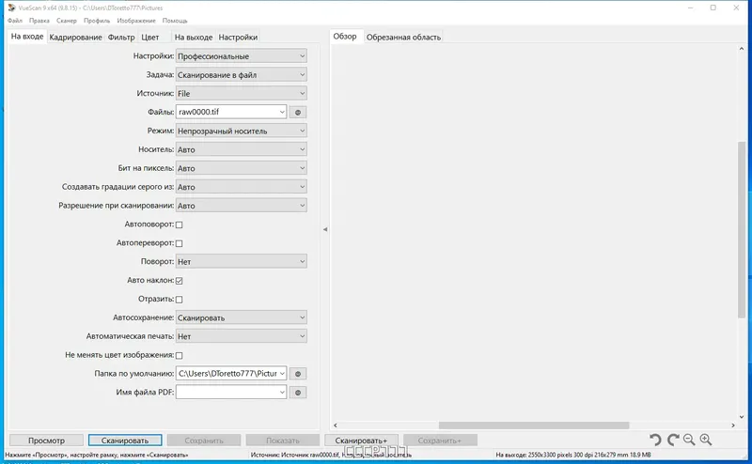This screenshot has width=752, height=464.
Task: Switch to the Кадрирование tab
Action: point(76,38)
